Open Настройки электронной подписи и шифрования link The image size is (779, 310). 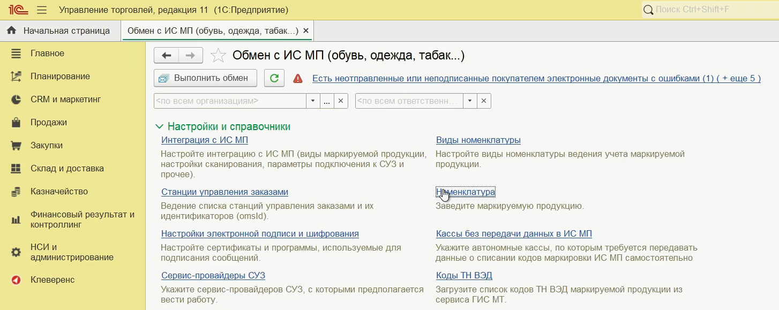[x=260, y=234]
